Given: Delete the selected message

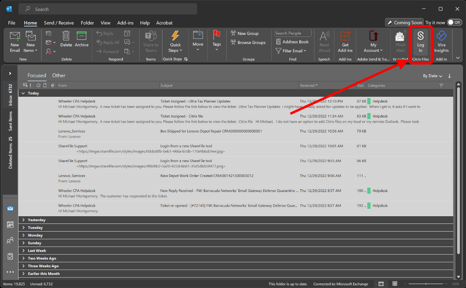Looking at the screenshot, I should coord(66,39).
